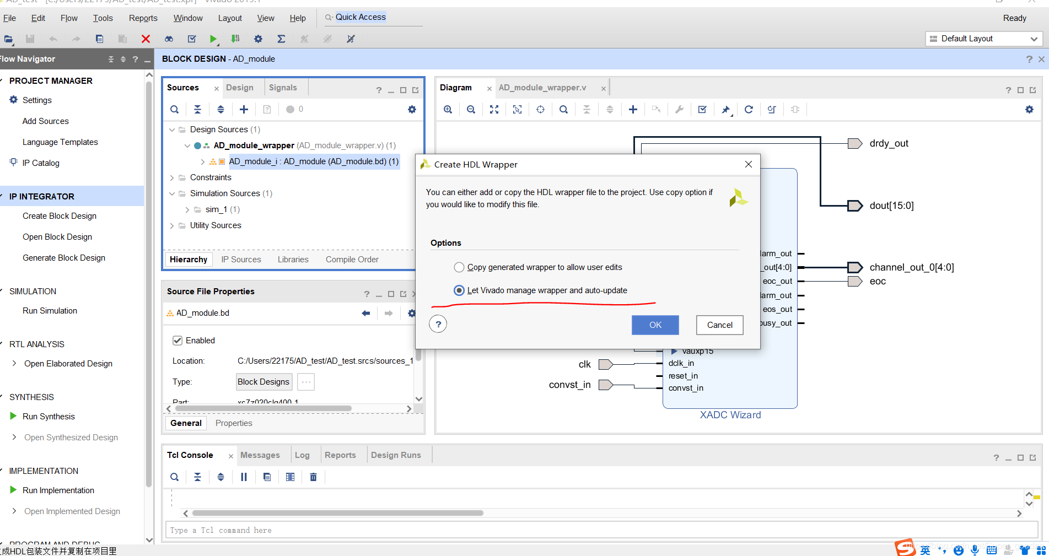Open IP Catalog
Viewport: 1049px width, 556px height.
coord(41,163)
